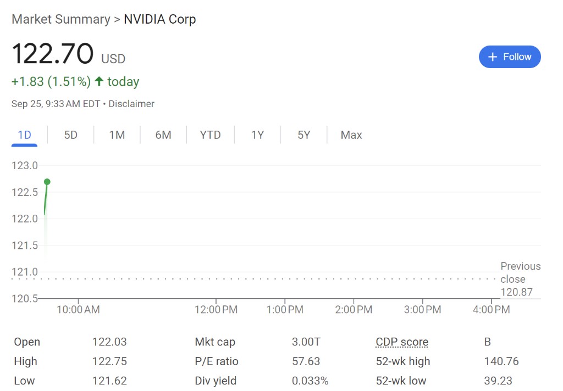Click the CDP score label
Screen dimensions: 563x391
point(402,342)
